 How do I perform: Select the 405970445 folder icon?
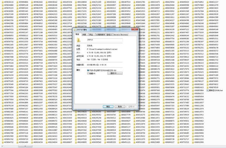pos(32,26)
